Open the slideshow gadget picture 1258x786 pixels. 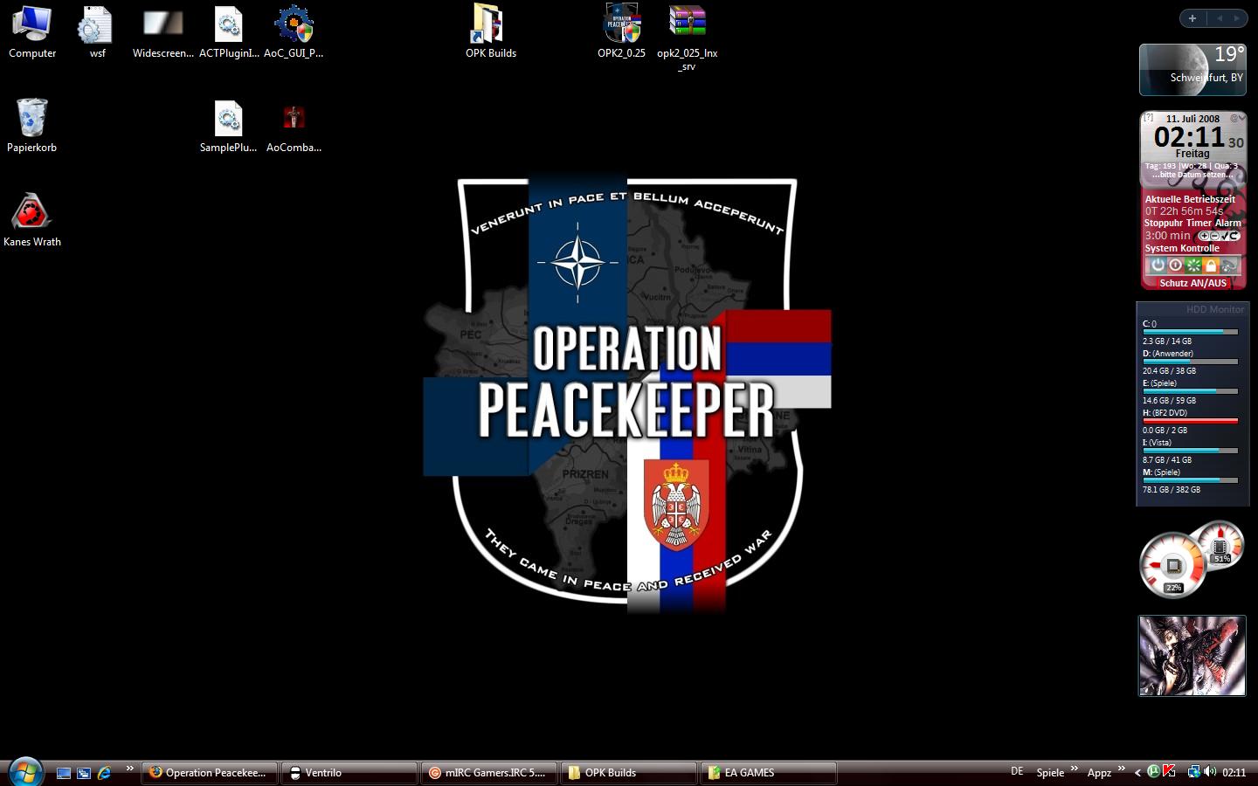coord(1192,656)
